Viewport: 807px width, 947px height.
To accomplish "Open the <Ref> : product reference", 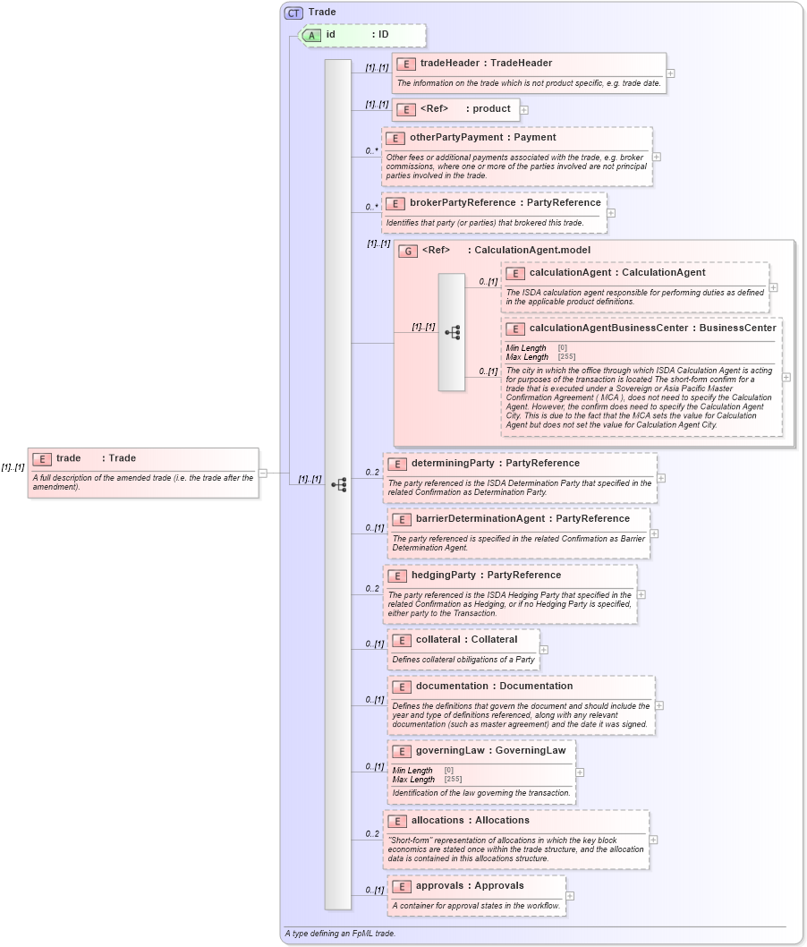I will [523, 109].
